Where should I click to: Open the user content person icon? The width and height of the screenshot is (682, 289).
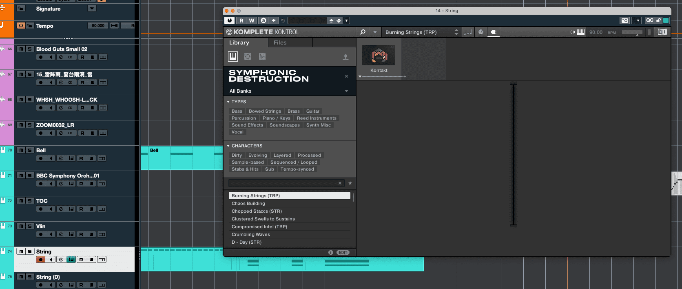click(x=345, y=57)
